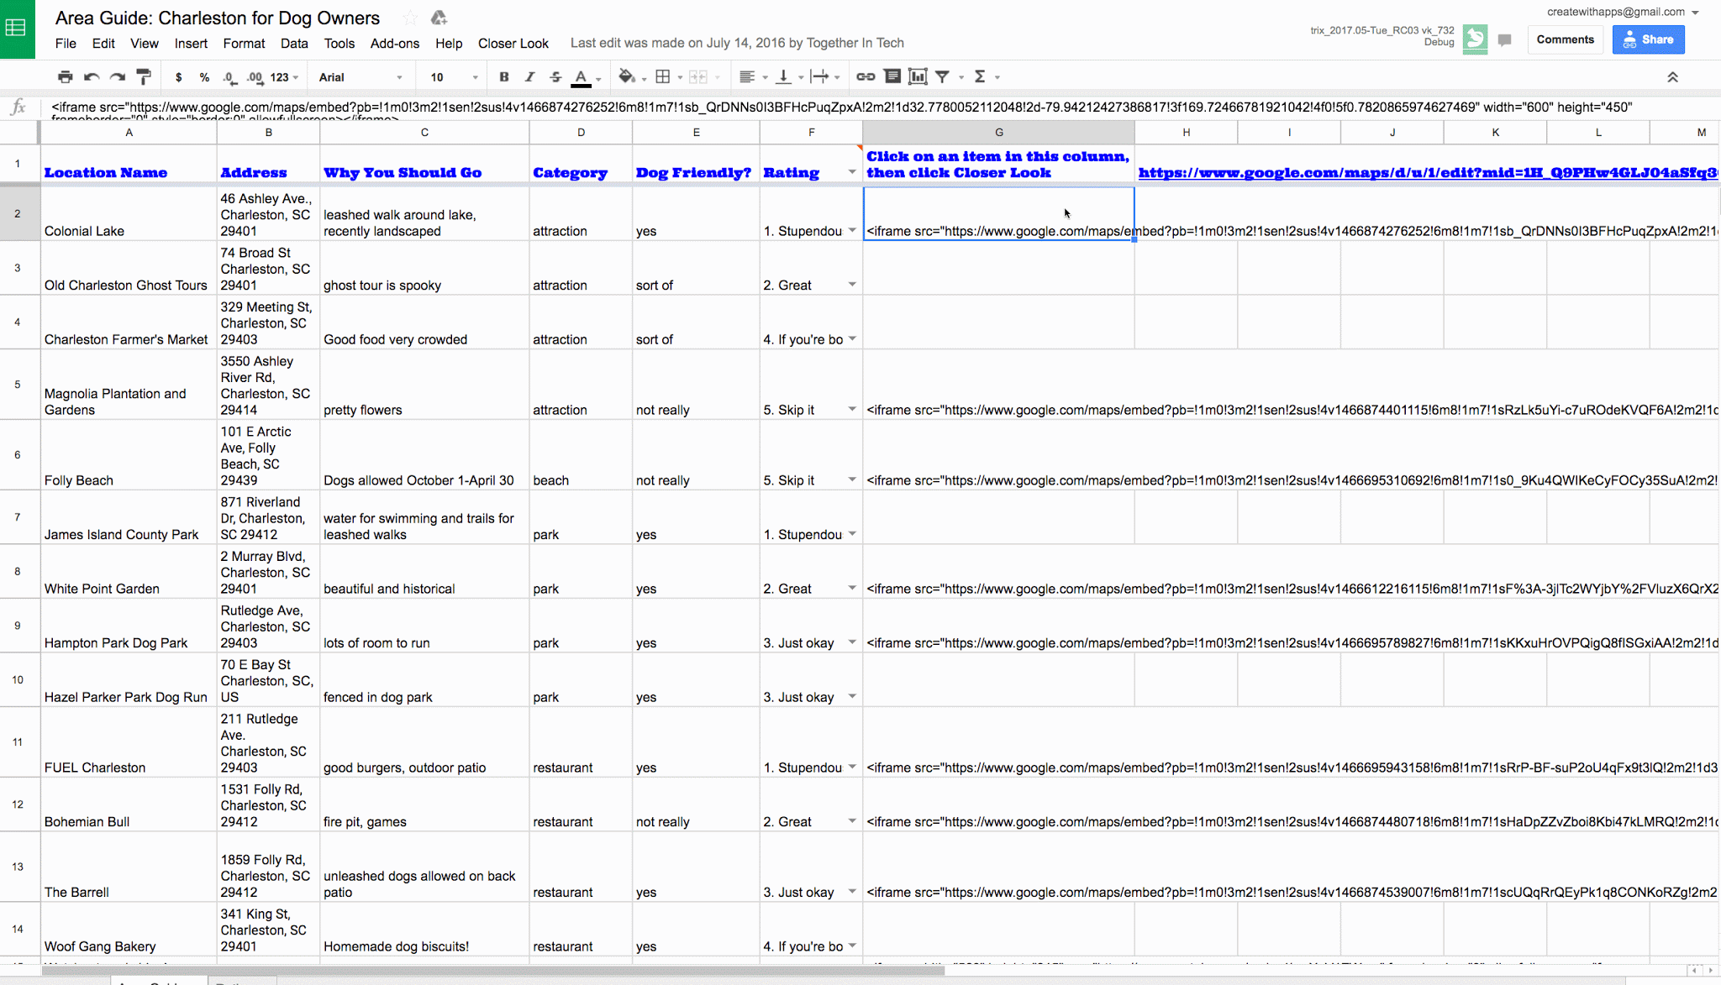Select cell "Magnolia Plantation and Gardens"
The height and width of the screenshot is (985, 1721).
pos(127,385)
